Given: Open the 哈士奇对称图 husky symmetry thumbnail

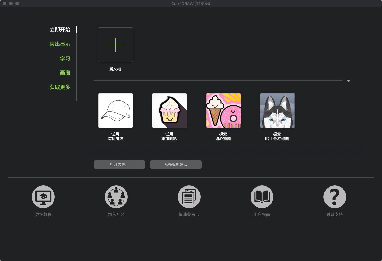Looking at the screenshot, I should (x=277, y=110).
